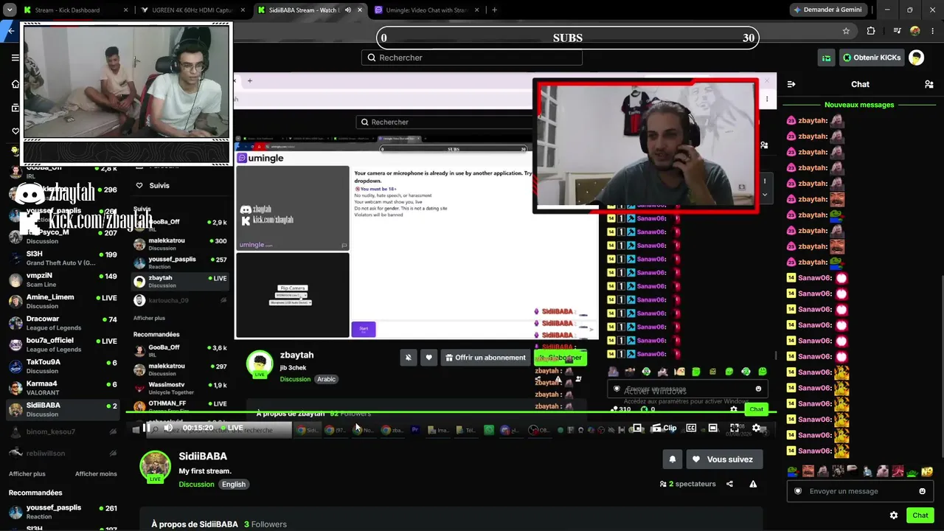
Task: Click the Nouveaux messages indicator
Action: pos(859,105)
